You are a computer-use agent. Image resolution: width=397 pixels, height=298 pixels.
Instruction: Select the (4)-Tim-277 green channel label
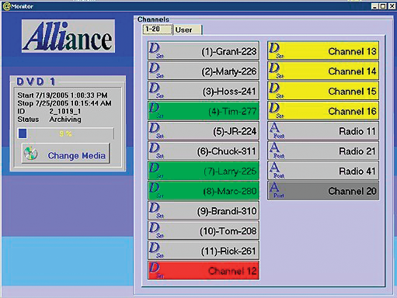pos(232,112)
